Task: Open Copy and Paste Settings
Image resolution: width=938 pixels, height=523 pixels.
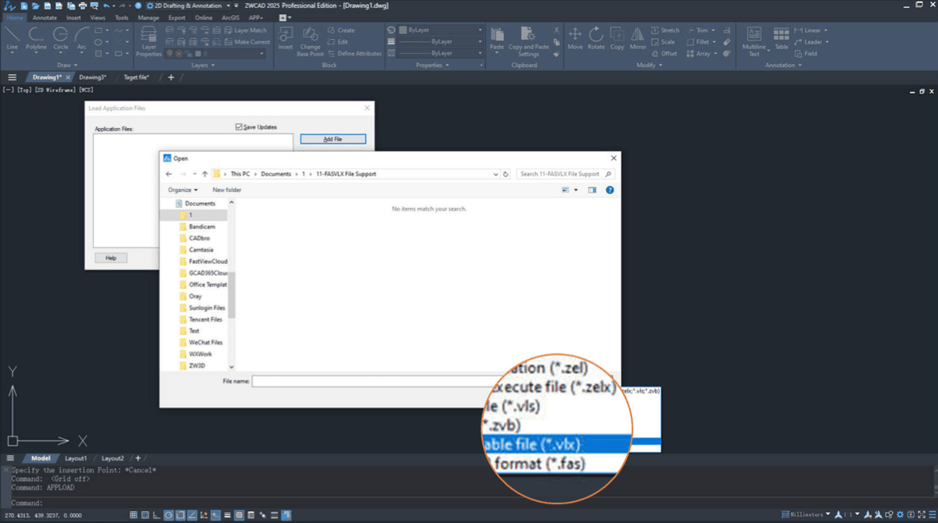Action: coord(528,41)
